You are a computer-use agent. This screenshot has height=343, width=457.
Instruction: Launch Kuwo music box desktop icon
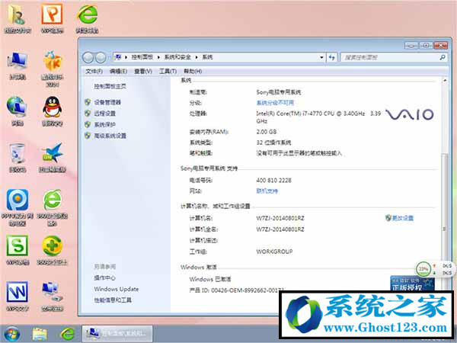point(52,69)
